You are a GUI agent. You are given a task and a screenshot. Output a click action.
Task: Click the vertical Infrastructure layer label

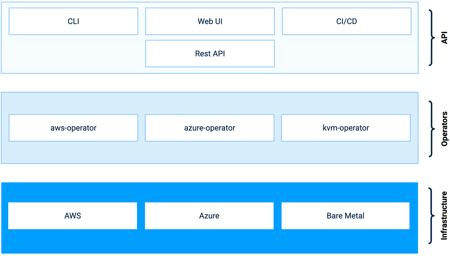point(444,216)
